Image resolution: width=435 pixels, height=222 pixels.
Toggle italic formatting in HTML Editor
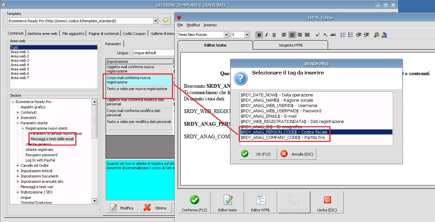click(x=267, y=35)
